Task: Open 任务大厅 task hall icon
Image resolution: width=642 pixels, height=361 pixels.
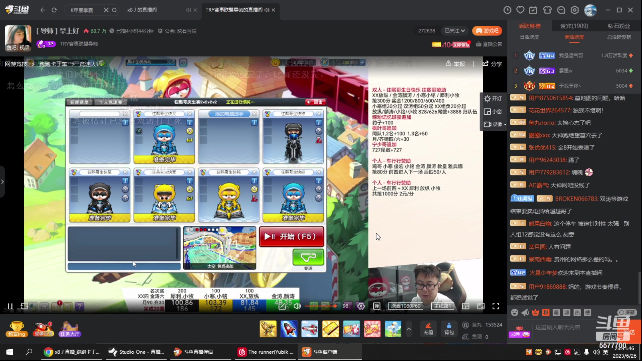Action: click(70, 329)
